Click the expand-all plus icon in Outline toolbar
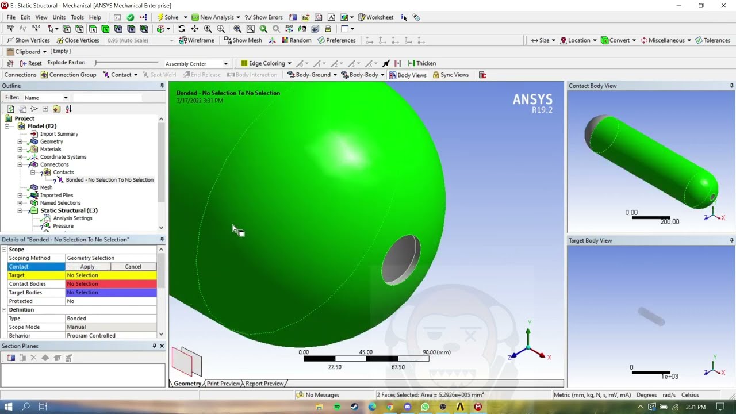The height and width of the screenshot is (414, 736). [45, 109]
